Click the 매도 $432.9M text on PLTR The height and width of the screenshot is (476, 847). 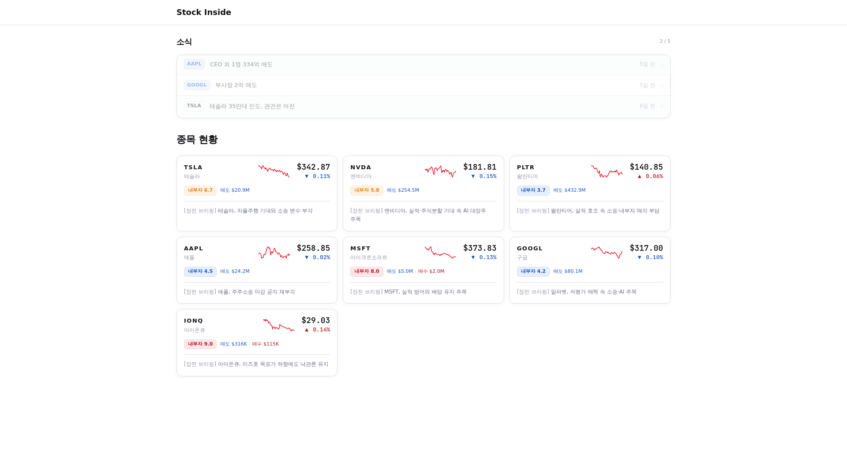pos(569,190)
